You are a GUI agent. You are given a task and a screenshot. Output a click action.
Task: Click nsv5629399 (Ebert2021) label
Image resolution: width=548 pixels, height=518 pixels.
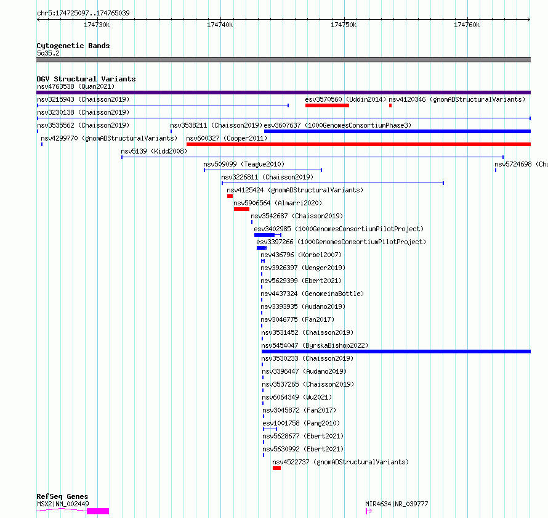coord(301,281)
